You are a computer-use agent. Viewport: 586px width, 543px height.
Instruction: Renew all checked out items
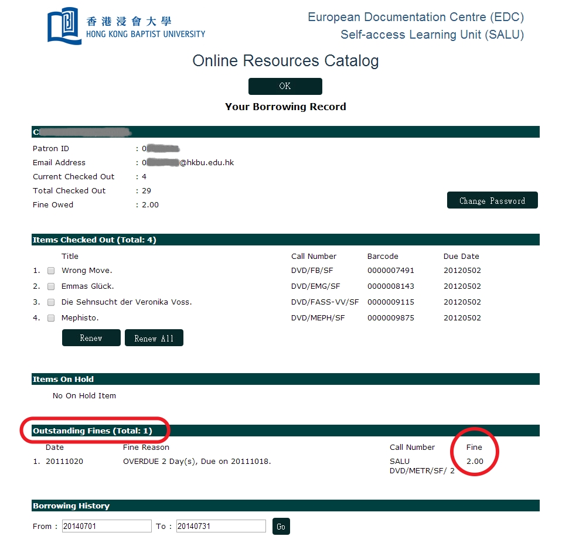(154, 338)
